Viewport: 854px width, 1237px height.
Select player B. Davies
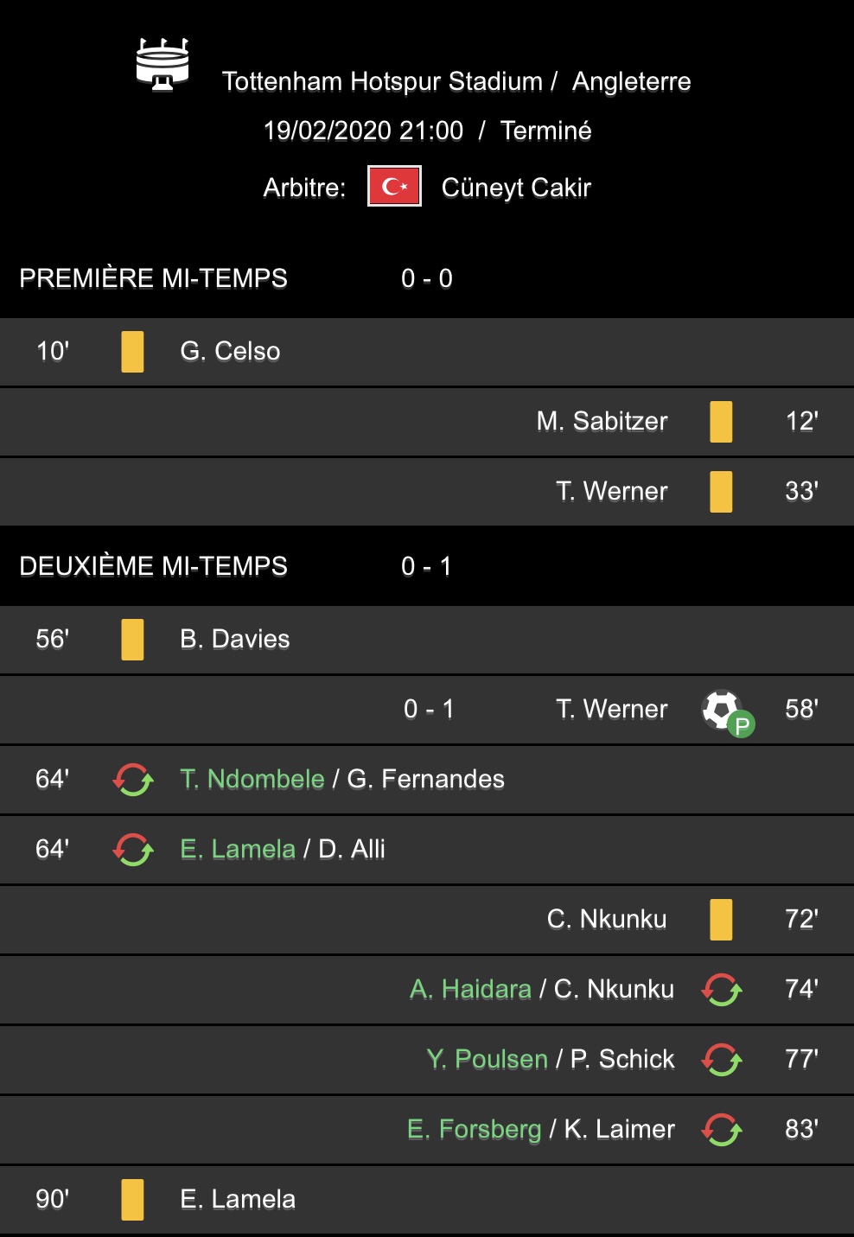(234, 640)
